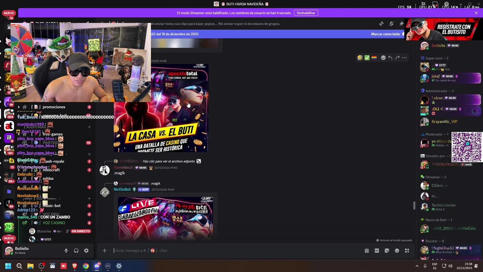
Task: Open Discord user settings gear
Action: click(86, 251)
